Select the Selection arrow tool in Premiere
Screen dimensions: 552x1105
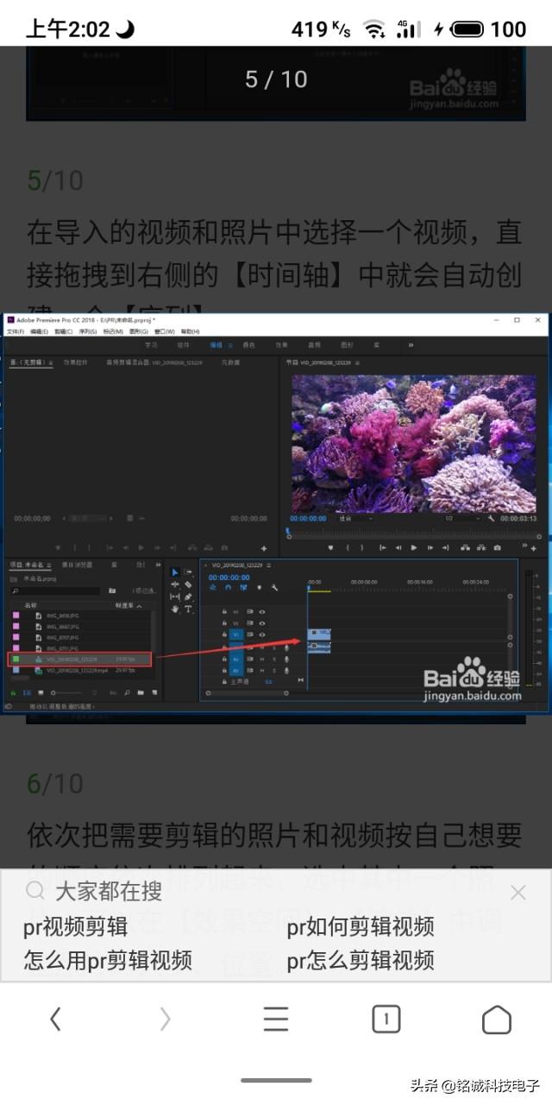pos(175,572)
